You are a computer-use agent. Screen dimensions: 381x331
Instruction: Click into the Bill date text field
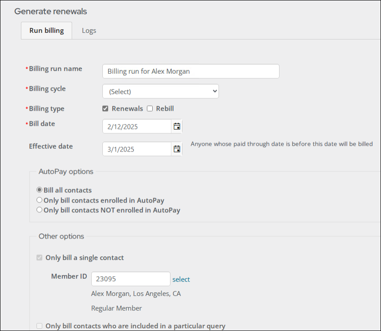pos(137,126)
